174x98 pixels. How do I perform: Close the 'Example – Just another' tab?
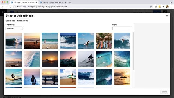click(x=65, y=2)
